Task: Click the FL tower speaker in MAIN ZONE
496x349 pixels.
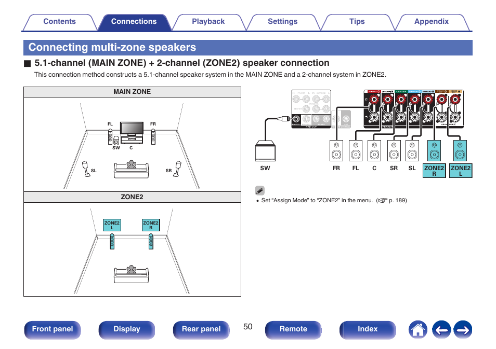Action: click(110, 136)
